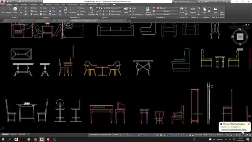Image resolution: width=252 pixels, height=142 pixels.
Task: Activate the Scale command
Action: click(43, 14)
